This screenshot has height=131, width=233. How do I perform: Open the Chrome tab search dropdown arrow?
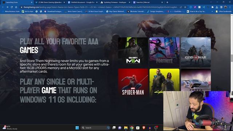tap(211, 2)
